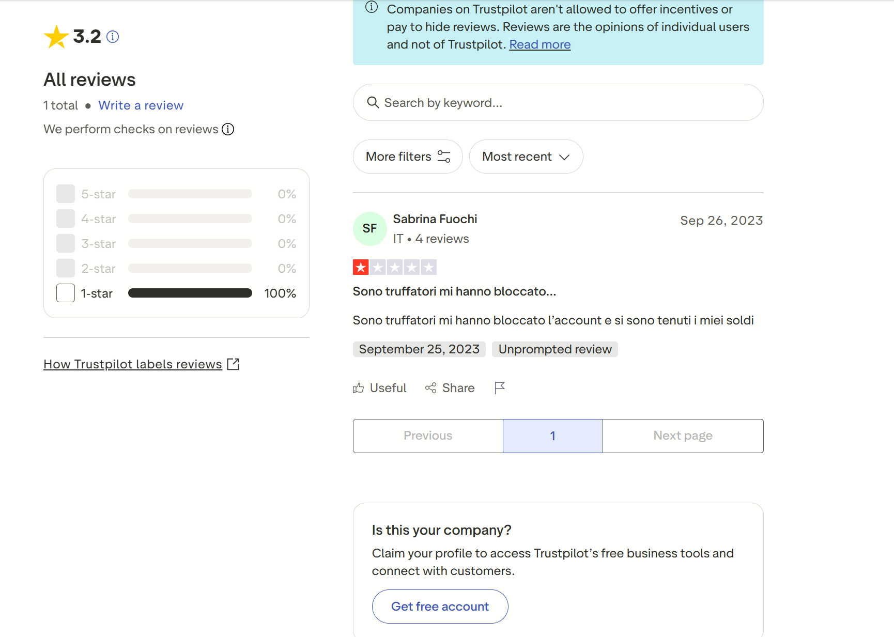Click the one-star rating image on review
894x637 pixels.
395,267
